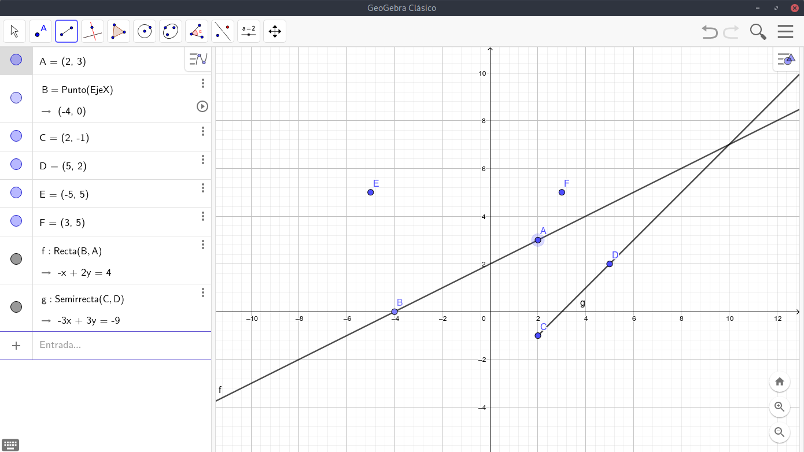Zoom out of the graphics view
Screen dimensions: 804x452
click(x=780, y=432)
